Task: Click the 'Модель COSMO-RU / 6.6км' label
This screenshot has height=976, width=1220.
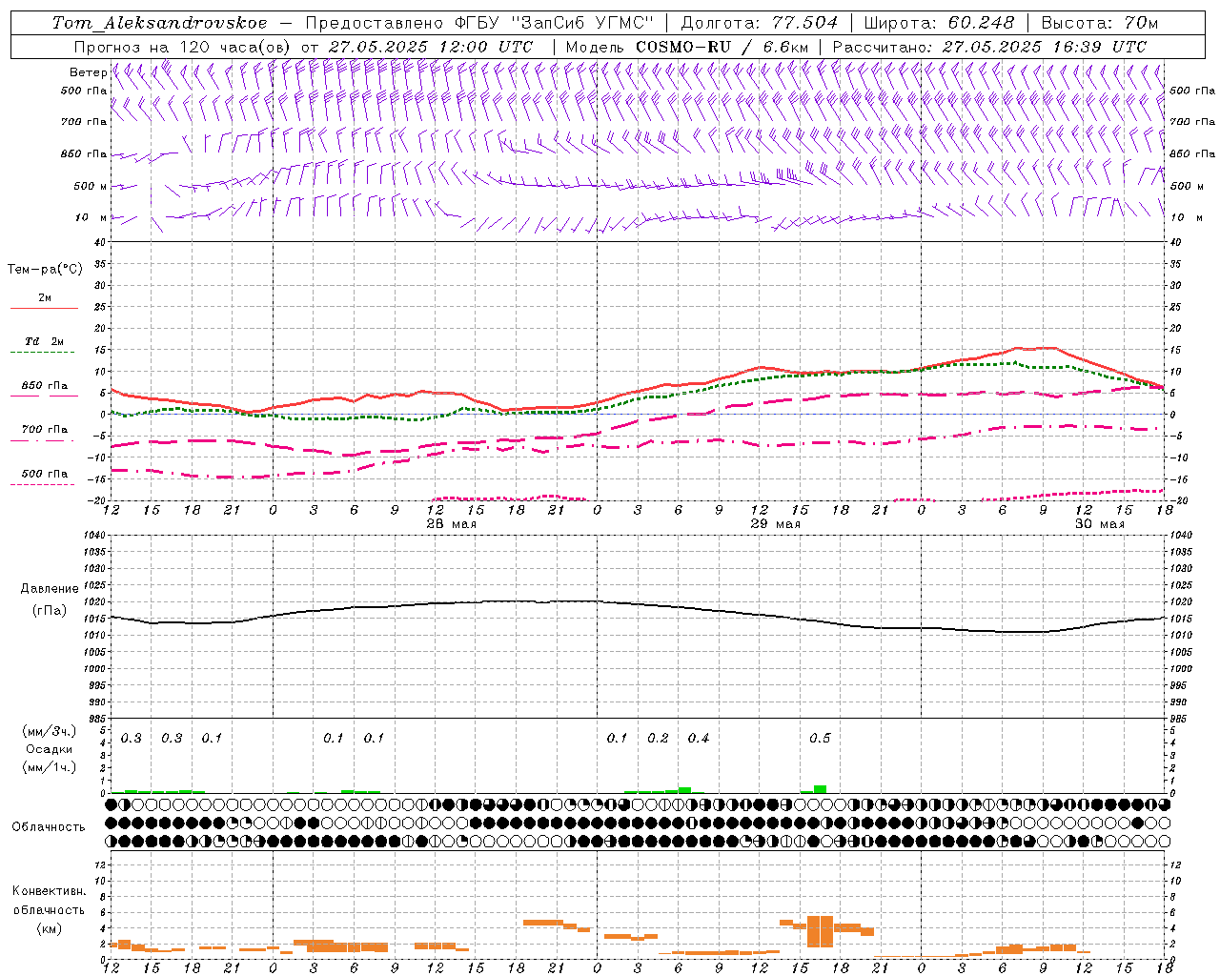Action: [687, 47]
